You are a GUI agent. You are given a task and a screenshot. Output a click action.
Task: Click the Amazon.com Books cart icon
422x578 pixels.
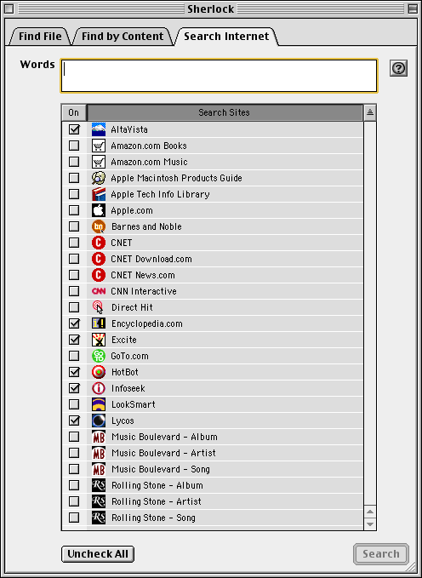coord(99,146)
